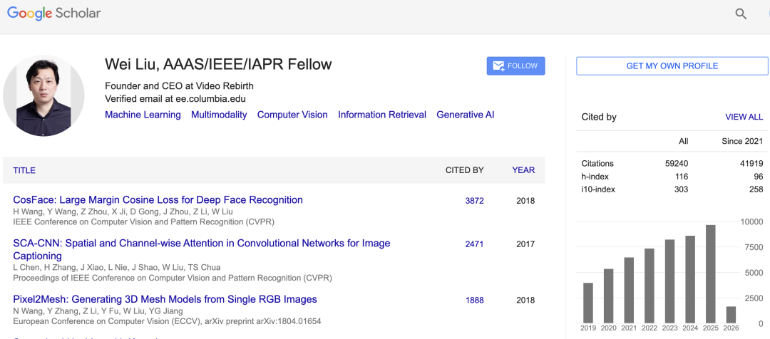Click View All in Cited by

[744, 117]
